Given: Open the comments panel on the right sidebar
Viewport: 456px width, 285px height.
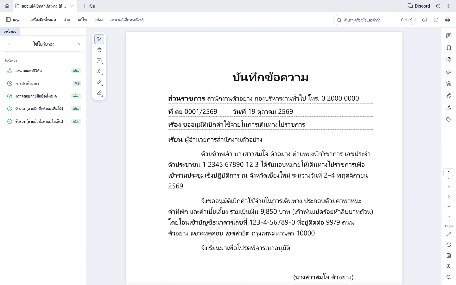Looking at the screenshot, I should tap(449, 36).
